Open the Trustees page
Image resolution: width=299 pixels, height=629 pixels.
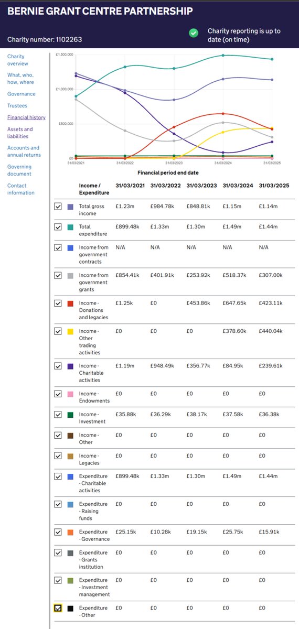[x=17, y=105]
